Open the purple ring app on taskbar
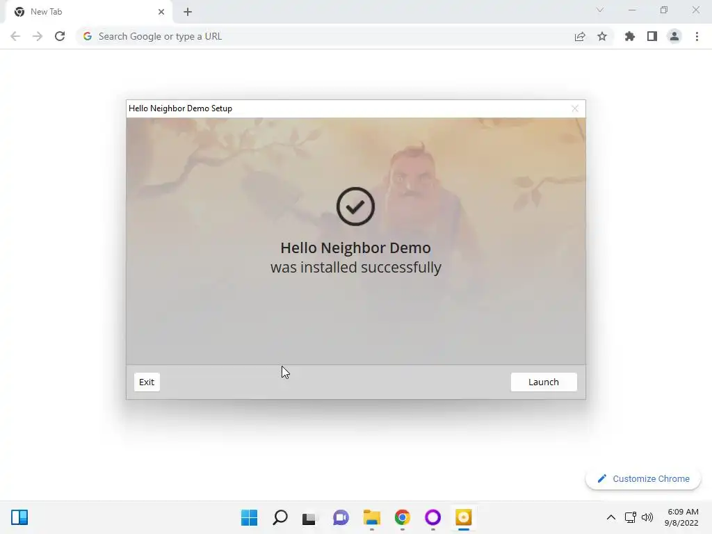This screenshot has height=534, width=712. tap(432, 517)
